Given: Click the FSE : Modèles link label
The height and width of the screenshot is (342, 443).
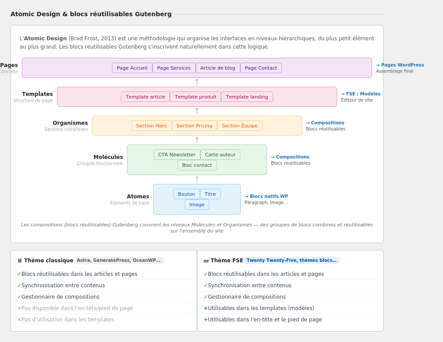Looking at the screenshot, I should pyautogui.click(x=361, y=94).
